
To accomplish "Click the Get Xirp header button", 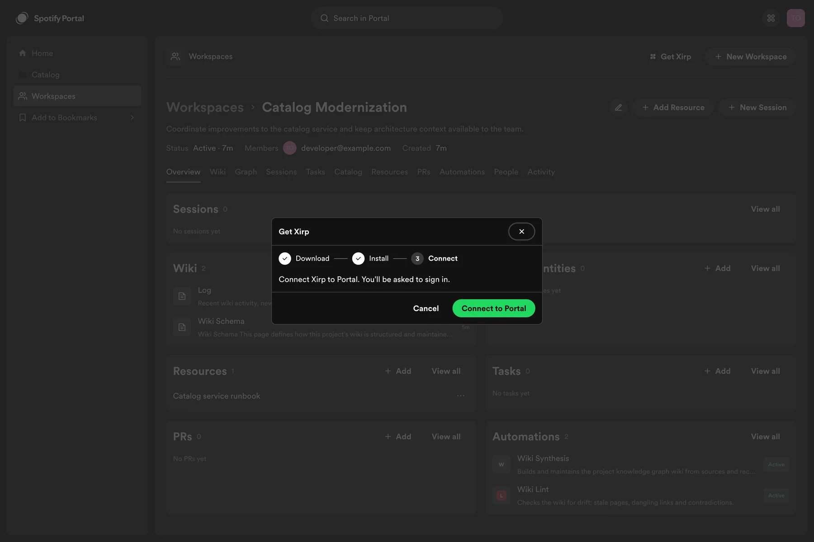I will pos(670,56).
